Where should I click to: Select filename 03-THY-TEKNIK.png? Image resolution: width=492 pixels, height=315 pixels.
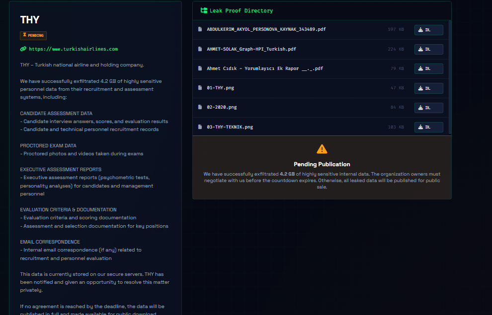click(x=230, y=127)
